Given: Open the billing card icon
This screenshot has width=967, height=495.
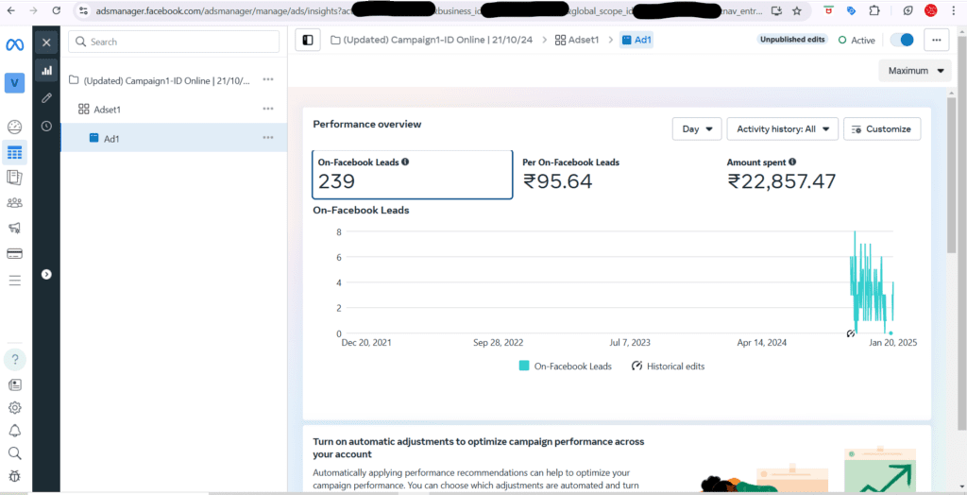Looking at the screenshot, I should (x=15, y=253).
